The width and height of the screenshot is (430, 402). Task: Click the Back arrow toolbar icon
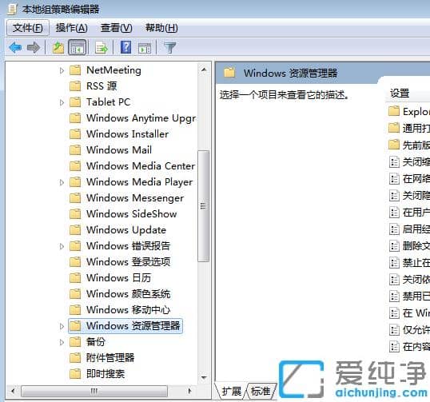pyautogui.click(x=15, y=48)
